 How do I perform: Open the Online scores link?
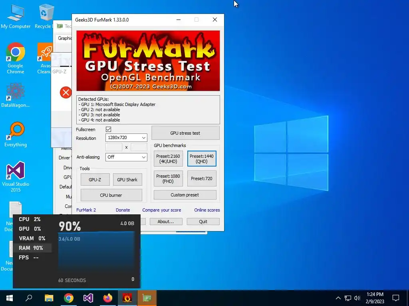point(207,210)
